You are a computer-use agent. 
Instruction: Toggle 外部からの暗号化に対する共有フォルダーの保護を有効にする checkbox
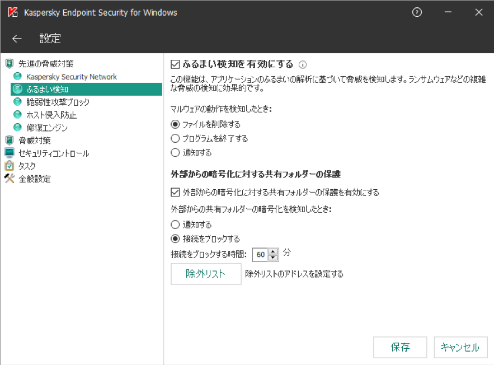pyautogui.click(x=175, y=192)
